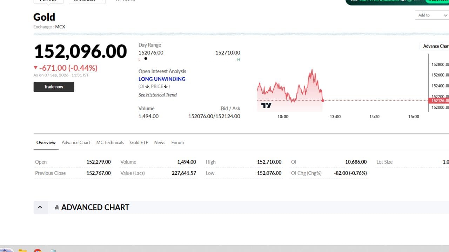Viewport: 449px width, 252px height.
Task: Click the TradingView logo on the mini chart
Action: (266, 105)
